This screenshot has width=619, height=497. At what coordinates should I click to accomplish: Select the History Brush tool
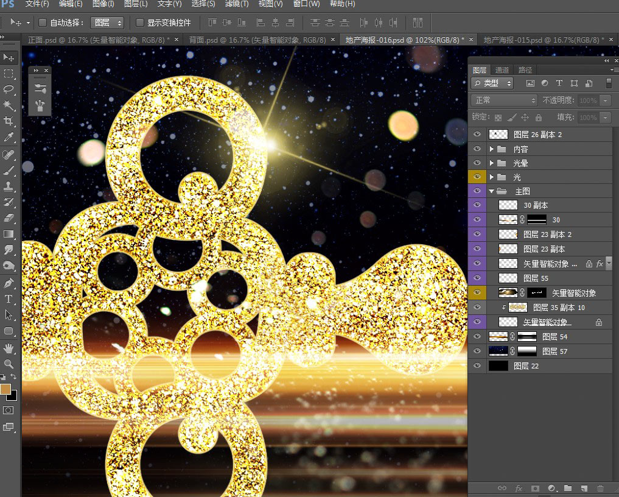point(9,202)
